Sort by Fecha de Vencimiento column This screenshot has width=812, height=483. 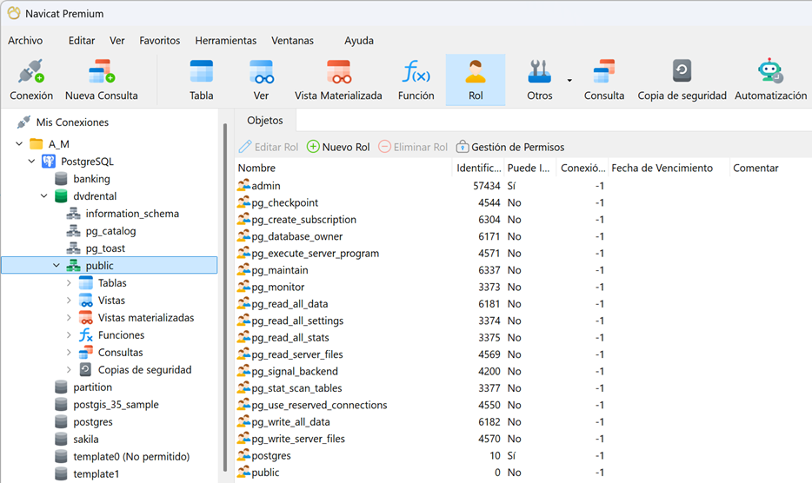pos(669,168)
